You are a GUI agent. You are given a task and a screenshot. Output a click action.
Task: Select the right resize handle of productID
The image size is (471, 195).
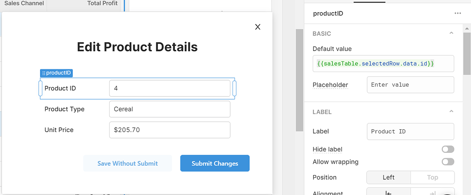(235, 88)
